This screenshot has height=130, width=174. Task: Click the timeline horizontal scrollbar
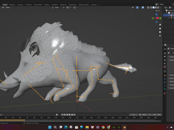click(x=80, y=121)
